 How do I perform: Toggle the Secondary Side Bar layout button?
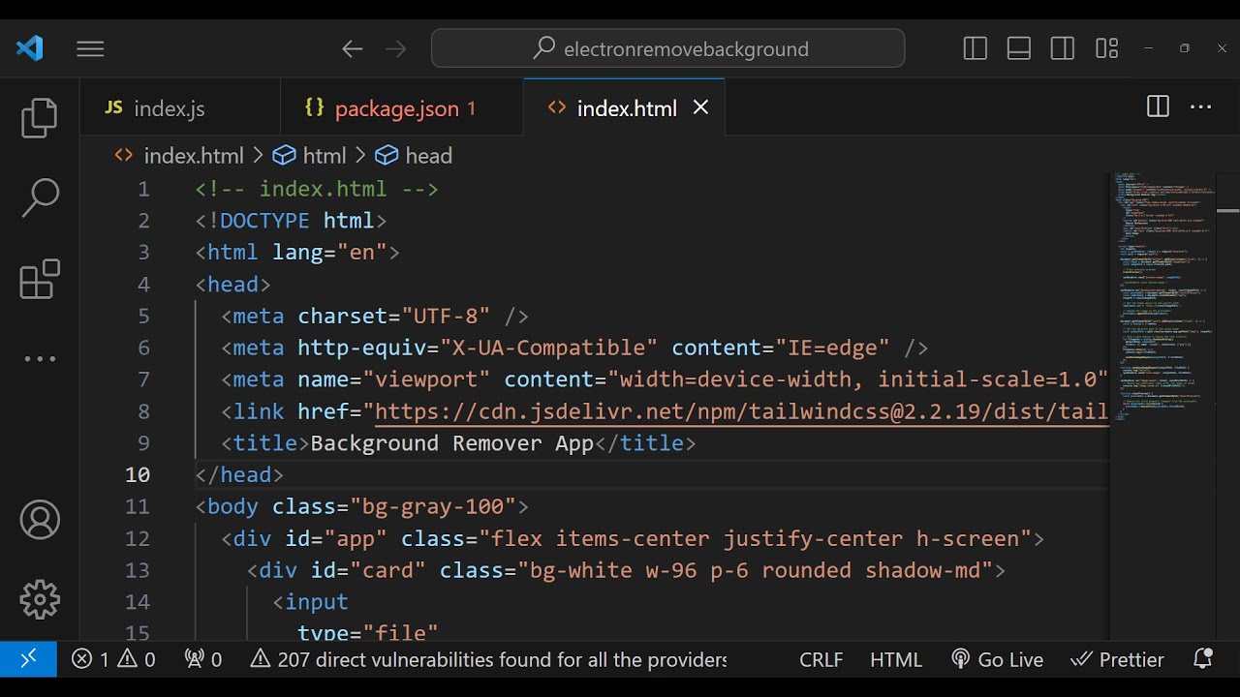[1063, 48]
